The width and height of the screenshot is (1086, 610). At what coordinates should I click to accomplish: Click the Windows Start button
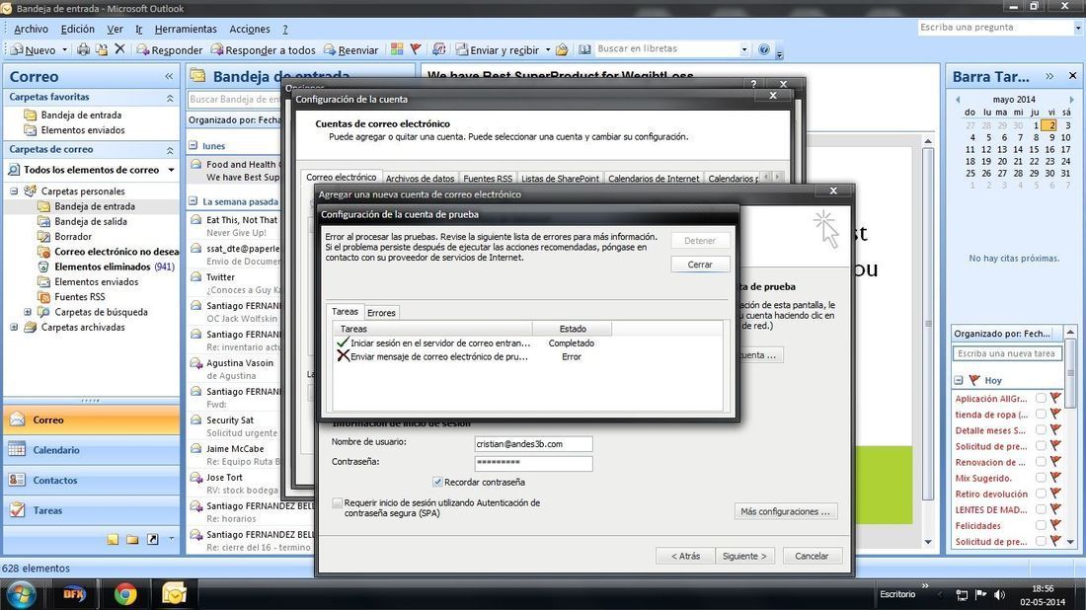coord(20,594)
